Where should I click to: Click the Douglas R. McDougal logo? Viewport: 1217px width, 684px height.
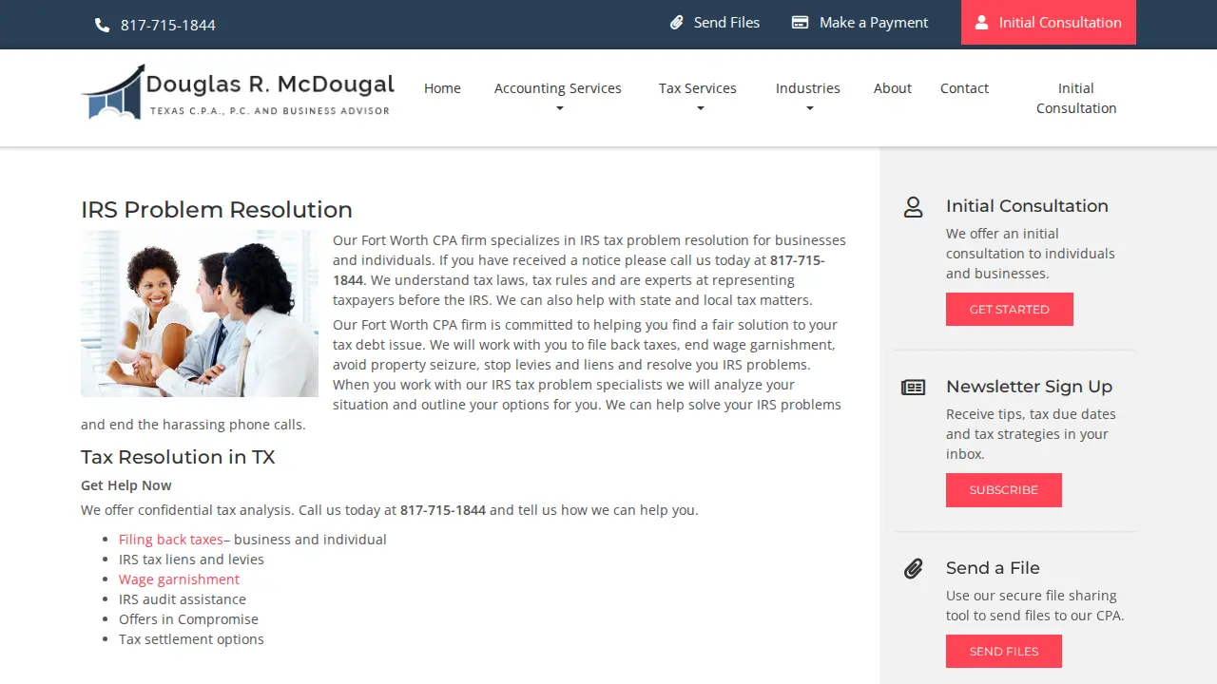click(238, 92)
